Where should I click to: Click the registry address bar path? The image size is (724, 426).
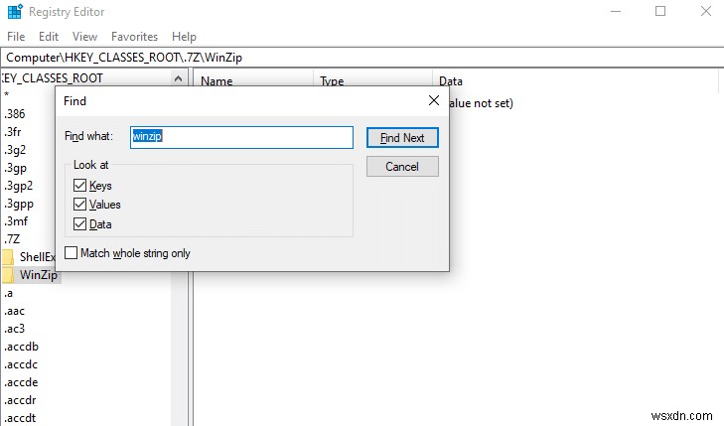[362, 58]
